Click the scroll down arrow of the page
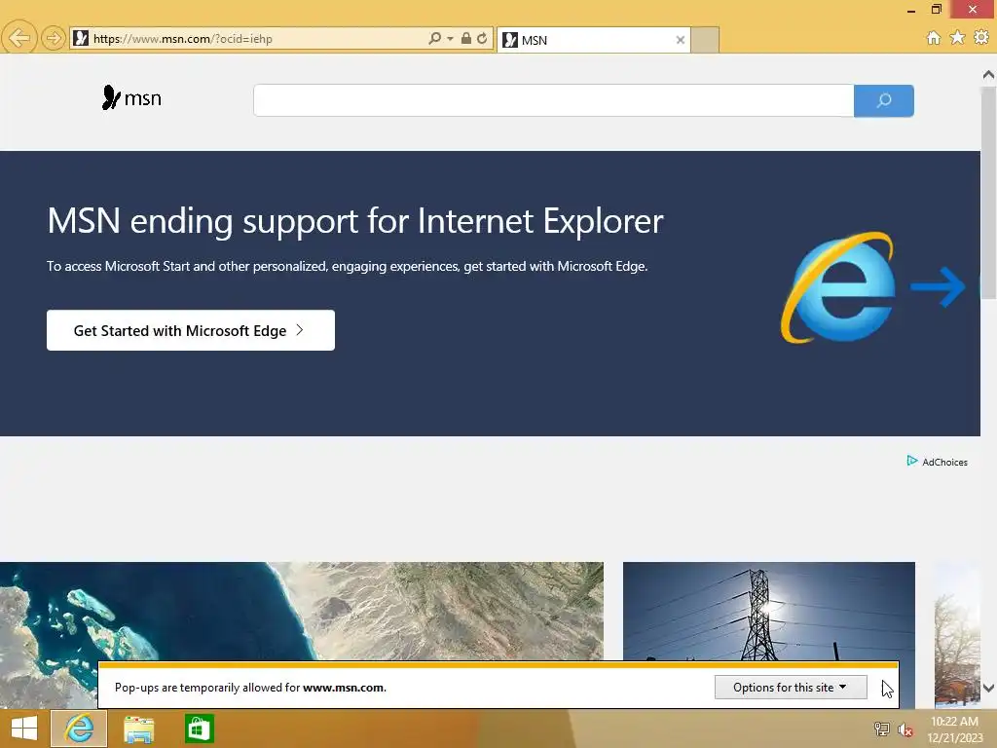Image resolution: width=997 pixels, height=748 pixels. tap(988, 688)
